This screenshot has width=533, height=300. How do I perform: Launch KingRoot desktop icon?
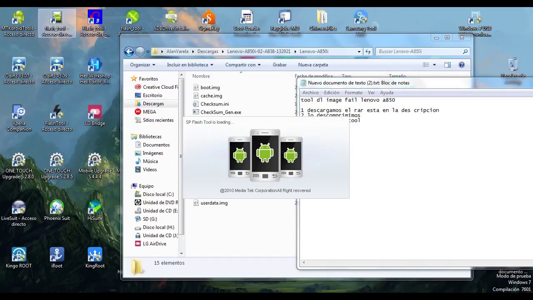95,258
